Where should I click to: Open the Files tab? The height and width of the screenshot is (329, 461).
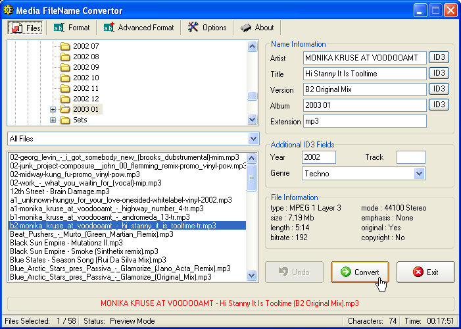[x=25, y=28]
